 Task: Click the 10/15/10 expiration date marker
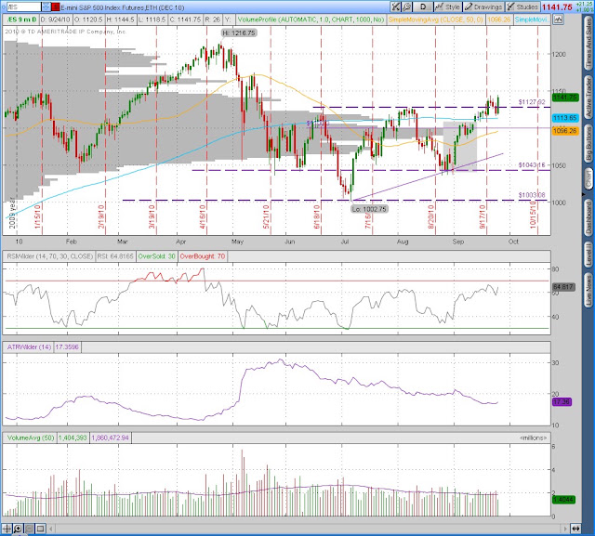(x=533, y=215)
